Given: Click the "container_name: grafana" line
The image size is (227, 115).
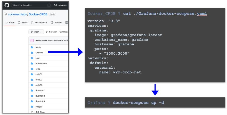Looking at the screenshot, I should (x=121, y=40).
